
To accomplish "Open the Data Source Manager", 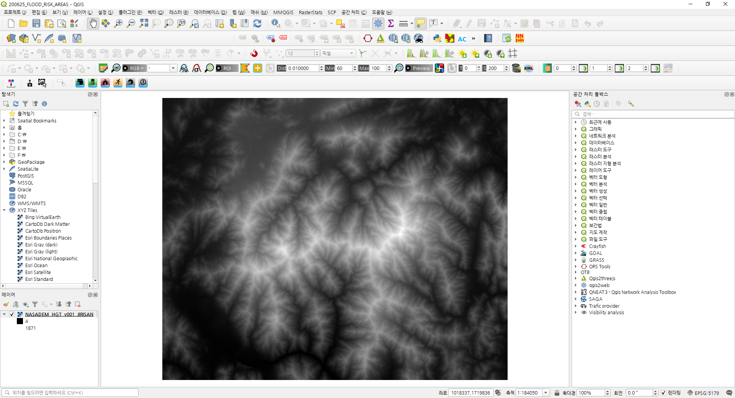I will [11, 38].
